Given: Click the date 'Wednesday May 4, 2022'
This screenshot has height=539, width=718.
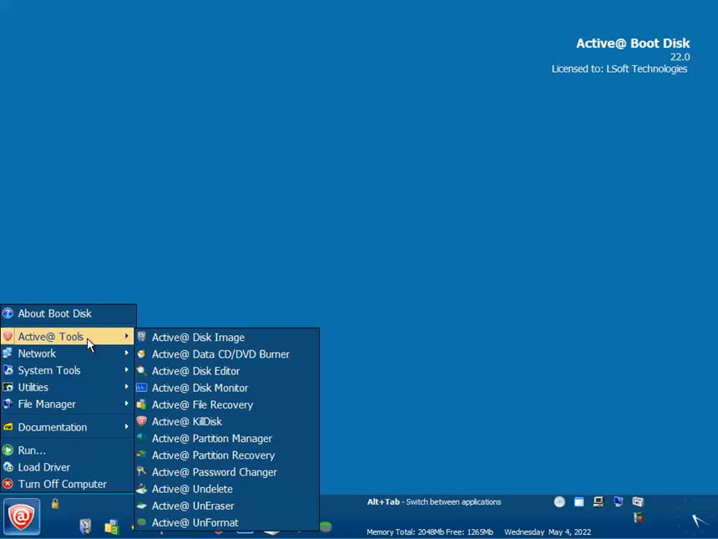Looking at the screenshot, I should 548,532.
